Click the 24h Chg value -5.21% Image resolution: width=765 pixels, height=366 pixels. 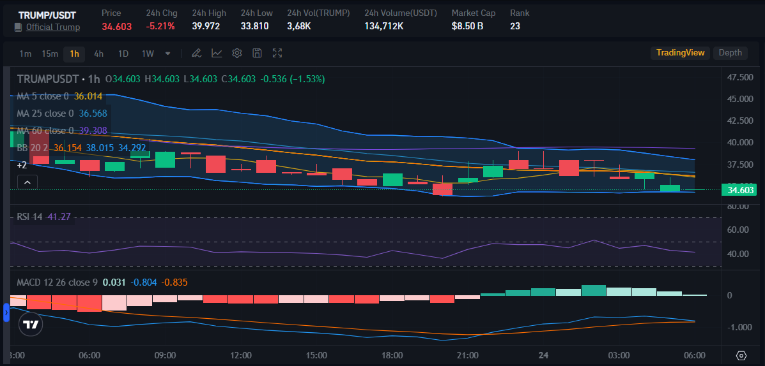pyautogui.click(x=160, y=26)
